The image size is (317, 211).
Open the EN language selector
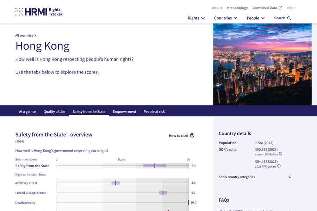point(291,8)
